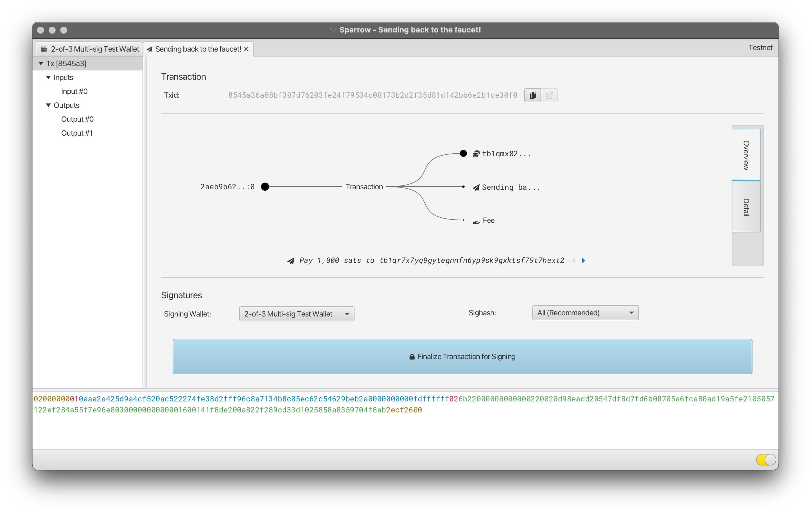Image resolution: width=811 pixels, height=513 pixels.
Task: Select Output #1 in the tree
Action: pyautogui.click(x=77, y=133)
